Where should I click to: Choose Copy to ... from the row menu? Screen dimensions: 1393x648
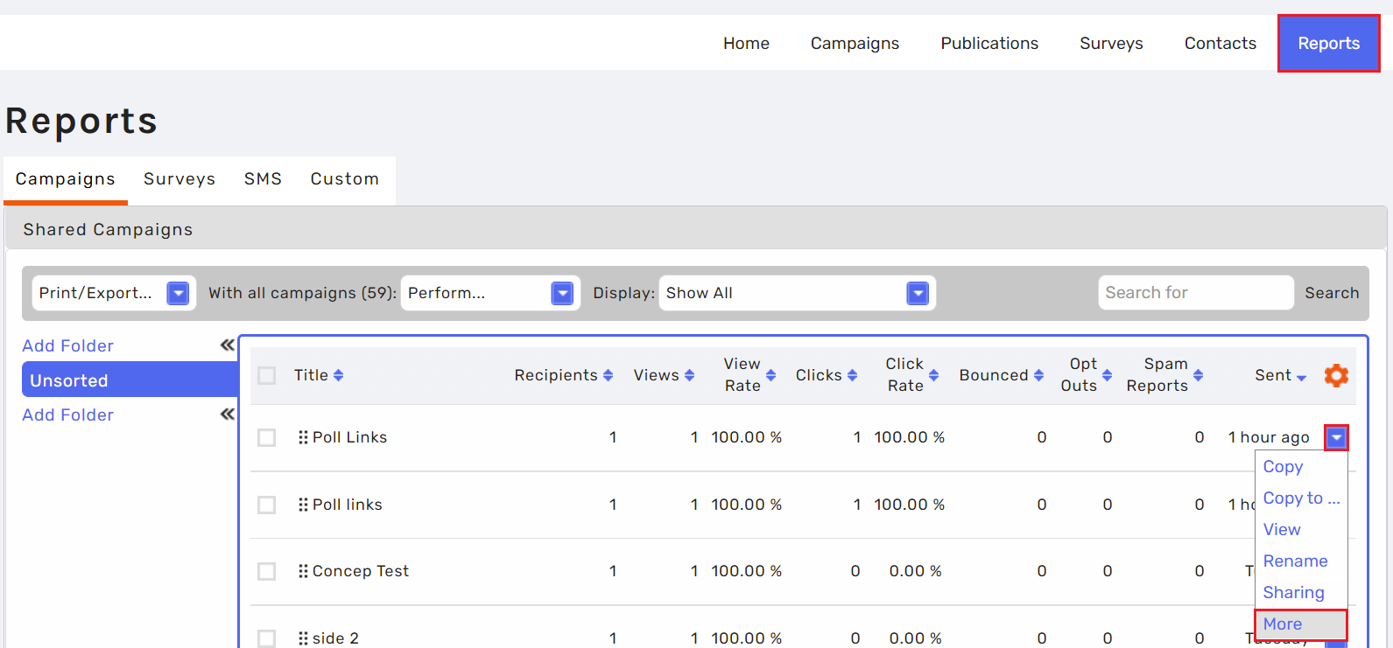tap(1301, 498)
